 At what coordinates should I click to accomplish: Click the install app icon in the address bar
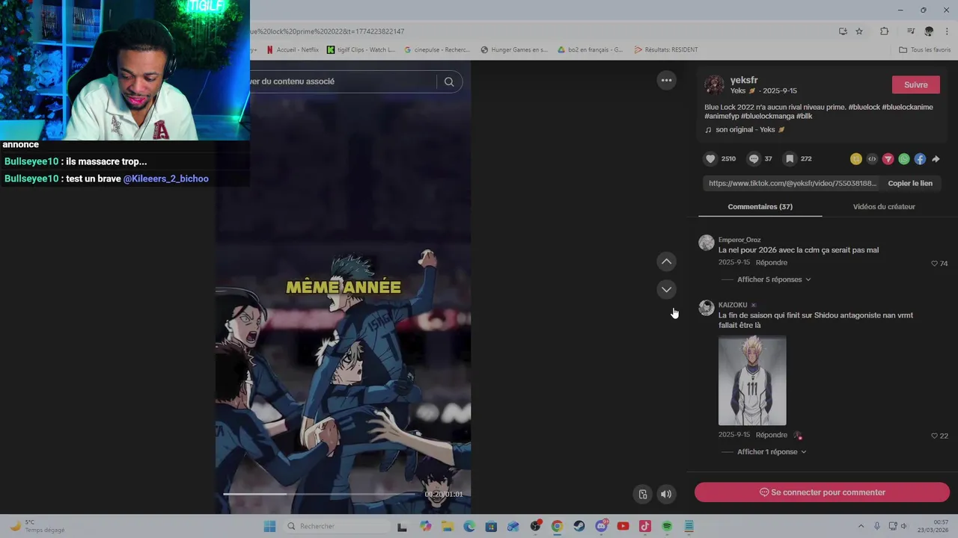(x=843, y=31)
